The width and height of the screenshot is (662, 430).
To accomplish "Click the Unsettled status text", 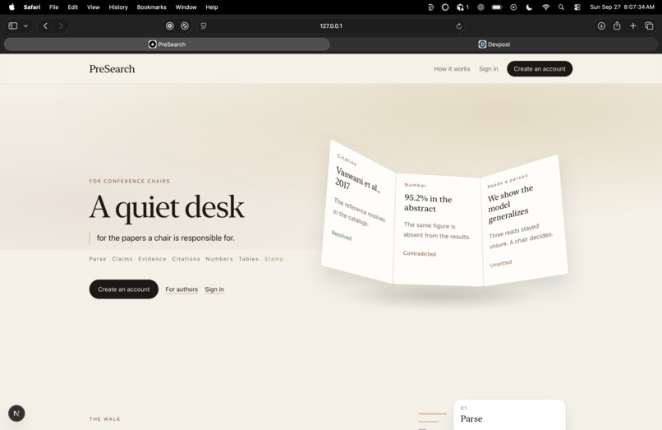I will (501, 263).
